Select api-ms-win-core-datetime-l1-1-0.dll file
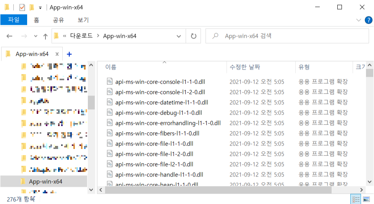 coord(162,102)
